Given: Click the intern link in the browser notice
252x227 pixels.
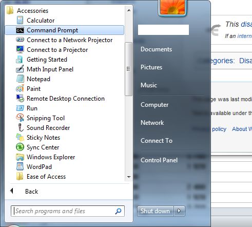Looking at the screenshot, I should (x=244, y=36).
